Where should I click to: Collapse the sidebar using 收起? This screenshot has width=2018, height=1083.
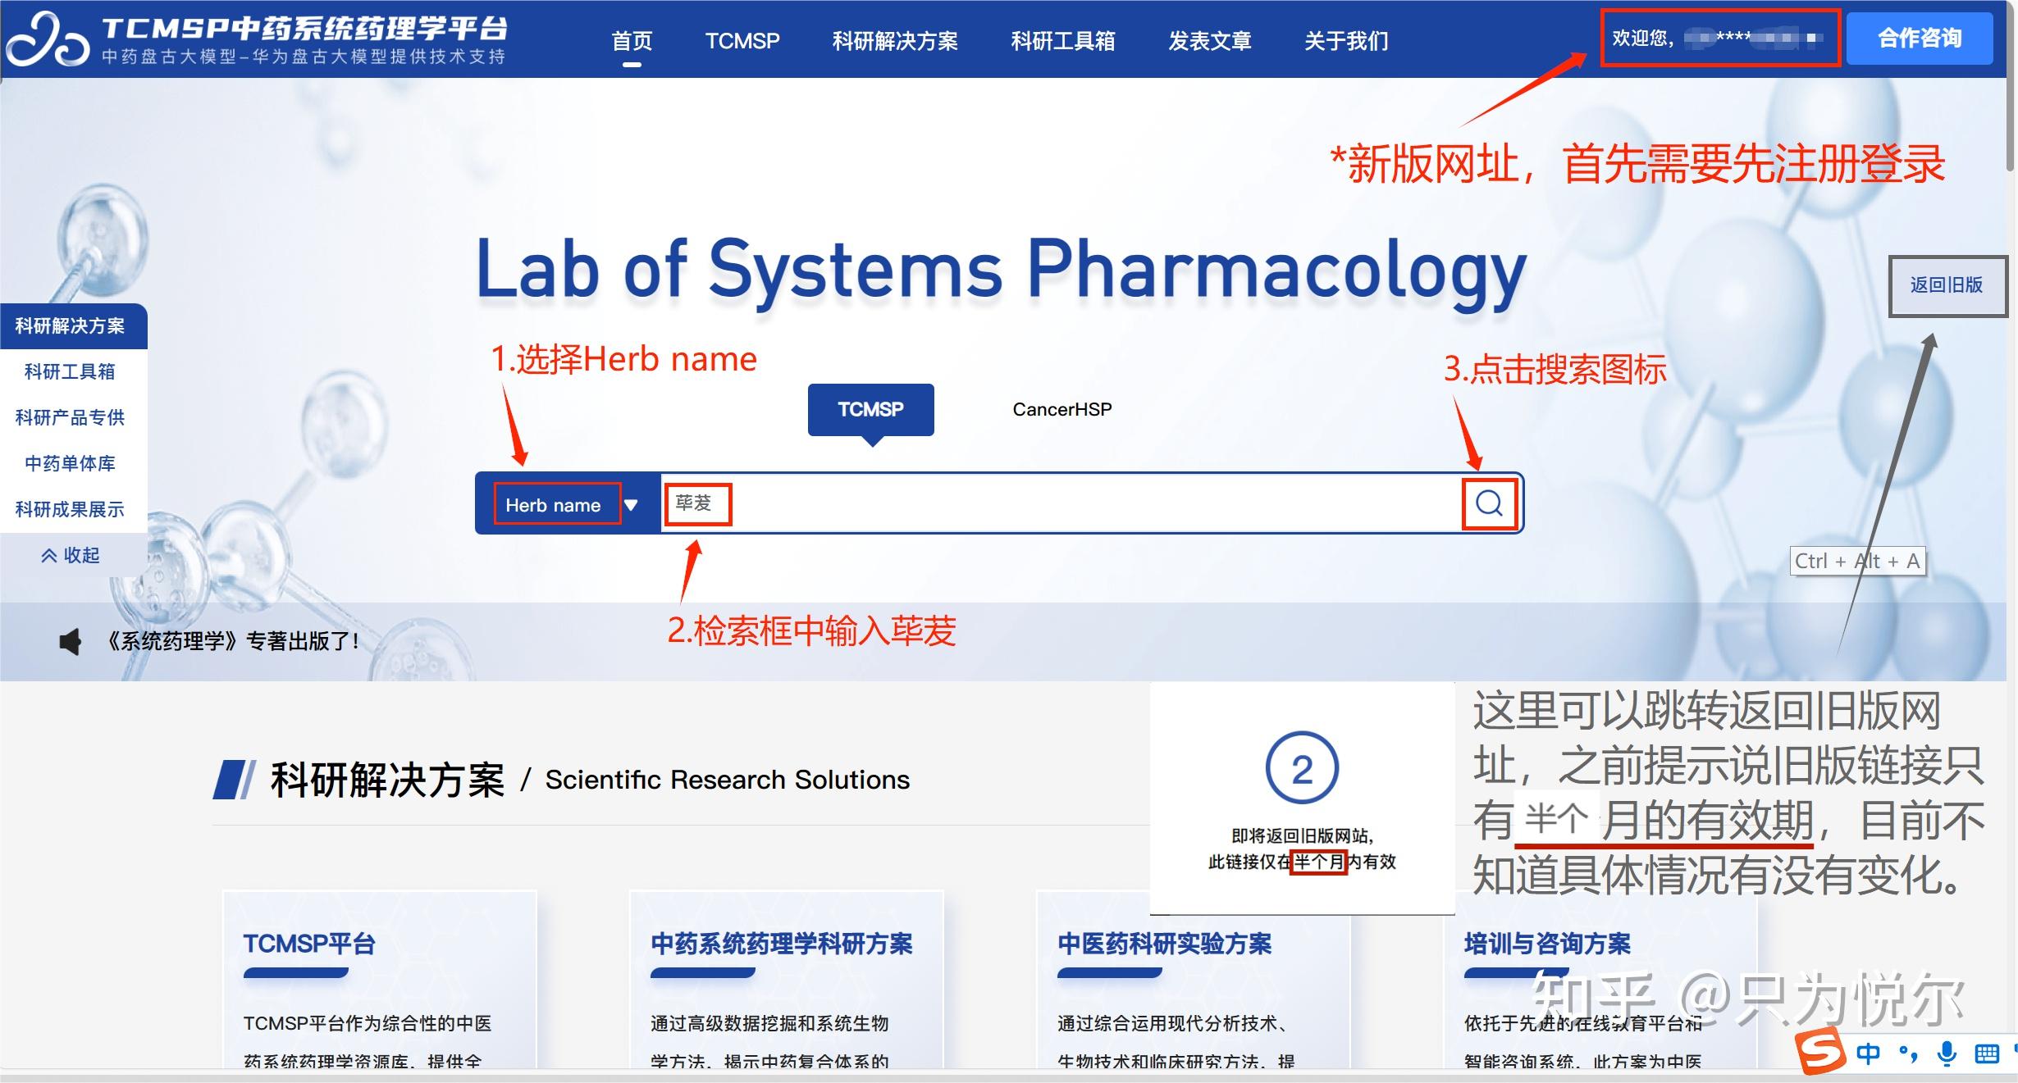coord(72,555)
